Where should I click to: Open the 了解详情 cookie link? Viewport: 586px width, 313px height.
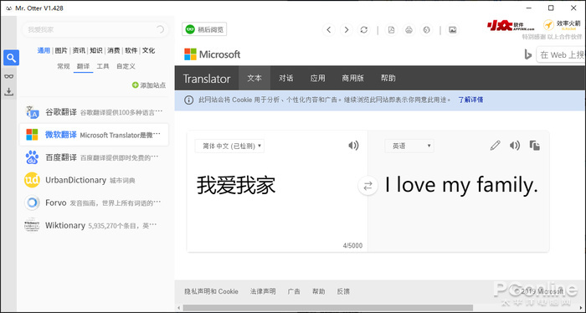[470, 100]
